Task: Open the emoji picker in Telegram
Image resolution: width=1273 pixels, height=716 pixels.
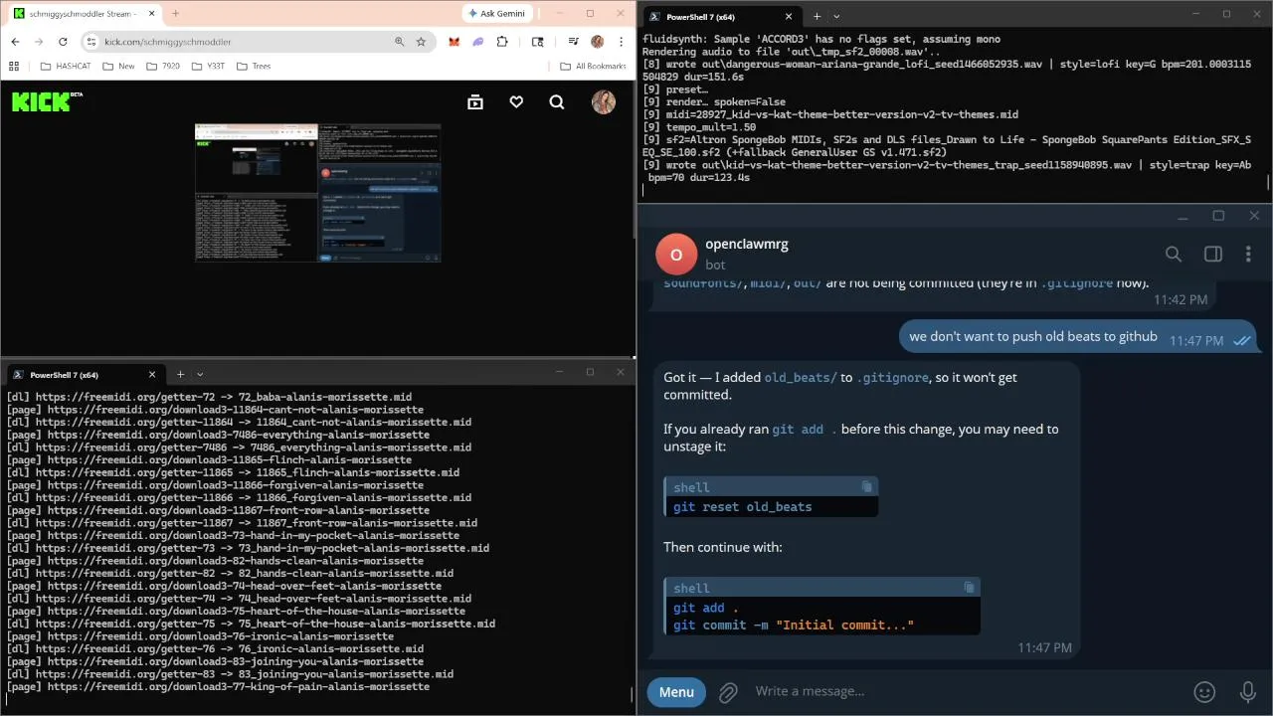Action: tap(1204, 692)
